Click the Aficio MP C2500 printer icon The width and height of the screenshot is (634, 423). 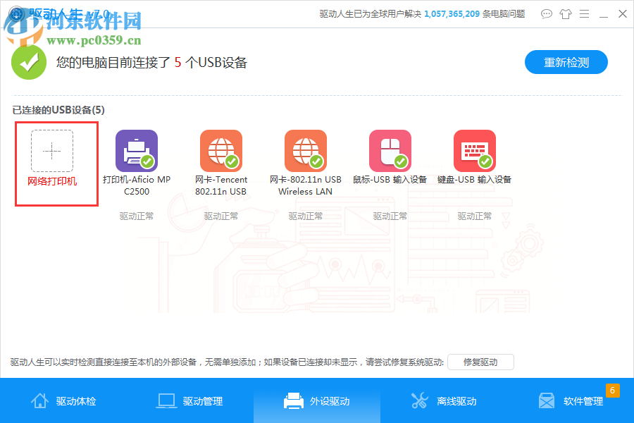136,150
